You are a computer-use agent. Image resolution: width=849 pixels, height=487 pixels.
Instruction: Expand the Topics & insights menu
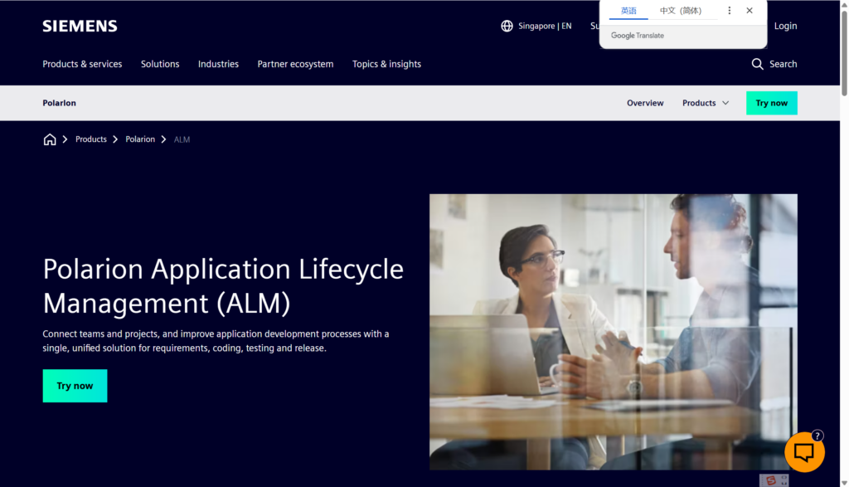(386, 64)
